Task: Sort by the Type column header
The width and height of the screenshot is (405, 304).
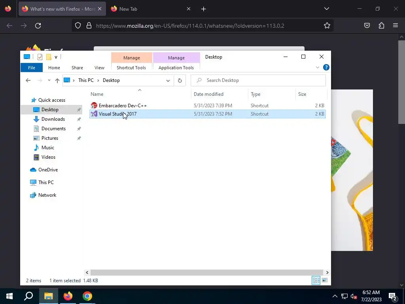Action: pyautogui.click(x=255, y=94)
